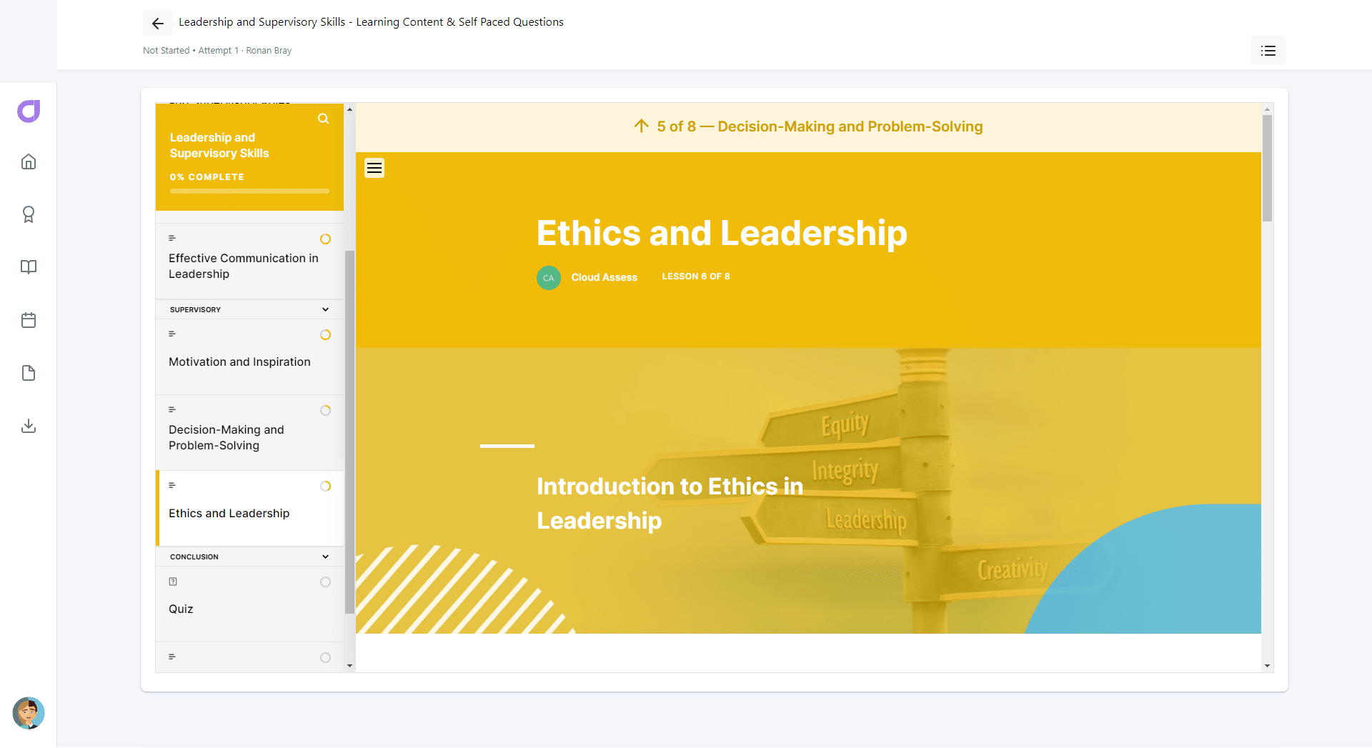Click progress circle below the Quiz item
The width and height of the screenshot is (1372, 748).
click(326, 657)
